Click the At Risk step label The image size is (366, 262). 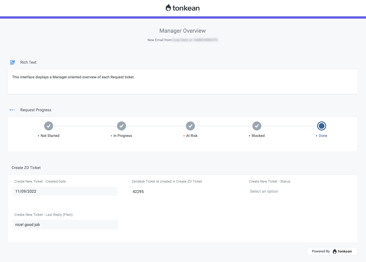coord(192,136)
